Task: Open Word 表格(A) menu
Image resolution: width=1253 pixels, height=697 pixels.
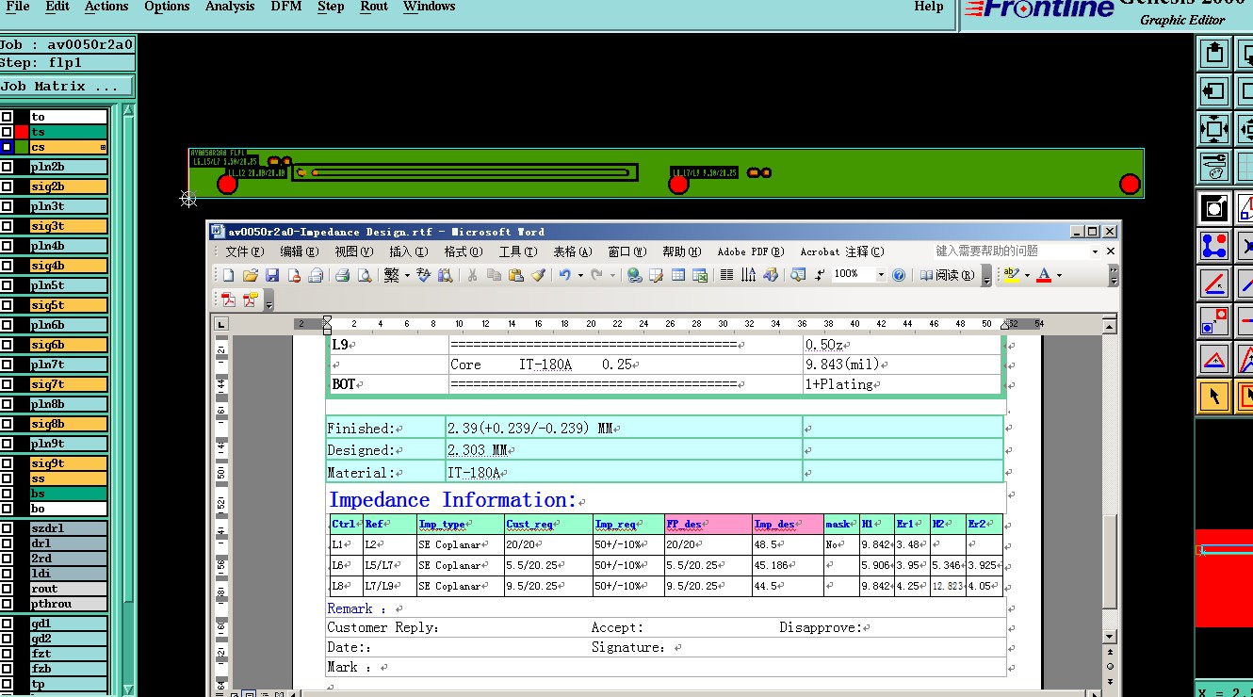Action: 572,251
